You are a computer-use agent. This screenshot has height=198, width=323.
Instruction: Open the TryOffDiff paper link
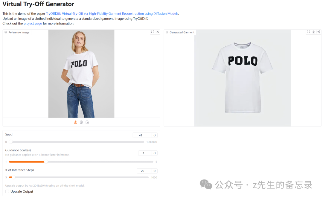(112, 13)
